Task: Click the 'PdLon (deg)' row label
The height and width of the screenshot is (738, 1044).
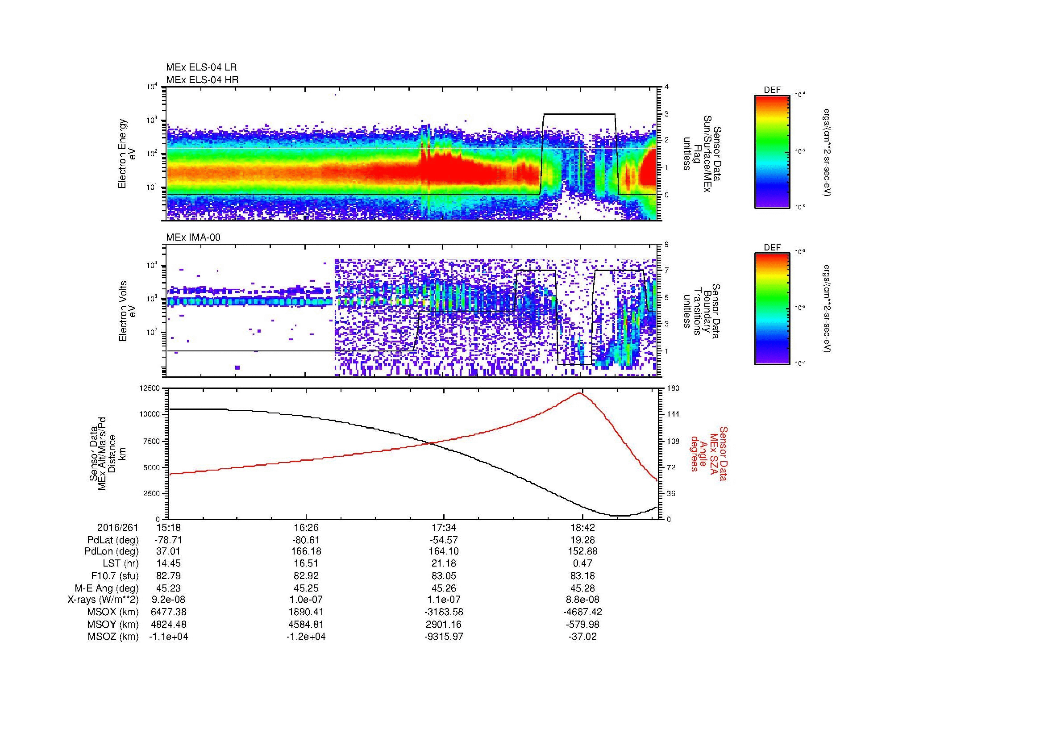Action: (112, 551)
